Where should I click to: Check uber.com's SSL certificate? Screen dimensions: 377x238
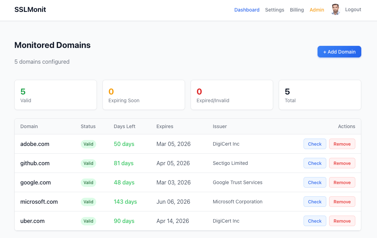click(x=314, y=221)
